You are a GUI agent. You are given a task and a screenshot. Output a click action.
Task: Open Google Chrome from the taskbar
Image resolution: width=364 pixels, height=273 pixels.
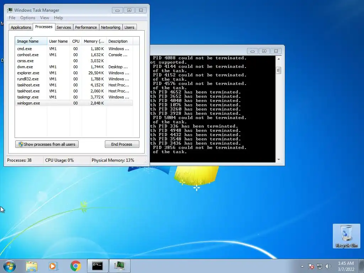(x=76, y=266)
